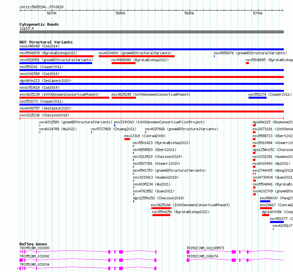Click nsv553273 (Cooper2011) label

pyautogui.click(x=41, y=101)
